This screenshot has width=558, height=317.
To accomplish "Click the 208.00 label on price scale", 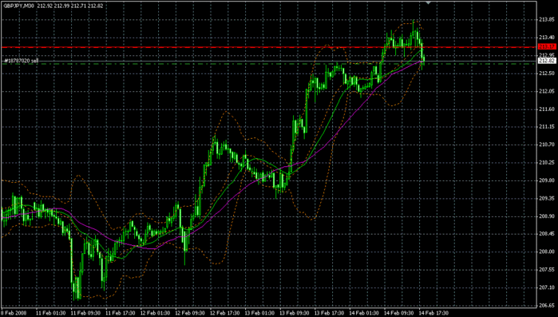I will pos(547,252).
